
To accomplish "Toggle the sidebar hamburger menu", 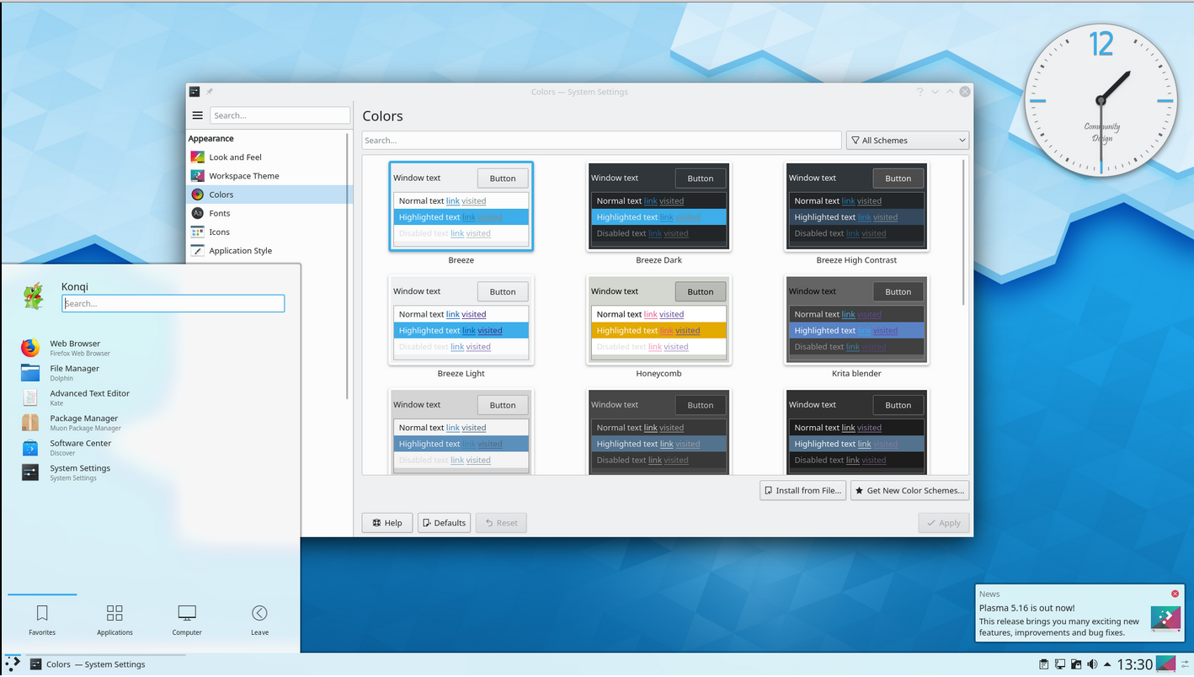I will (197, 115).
